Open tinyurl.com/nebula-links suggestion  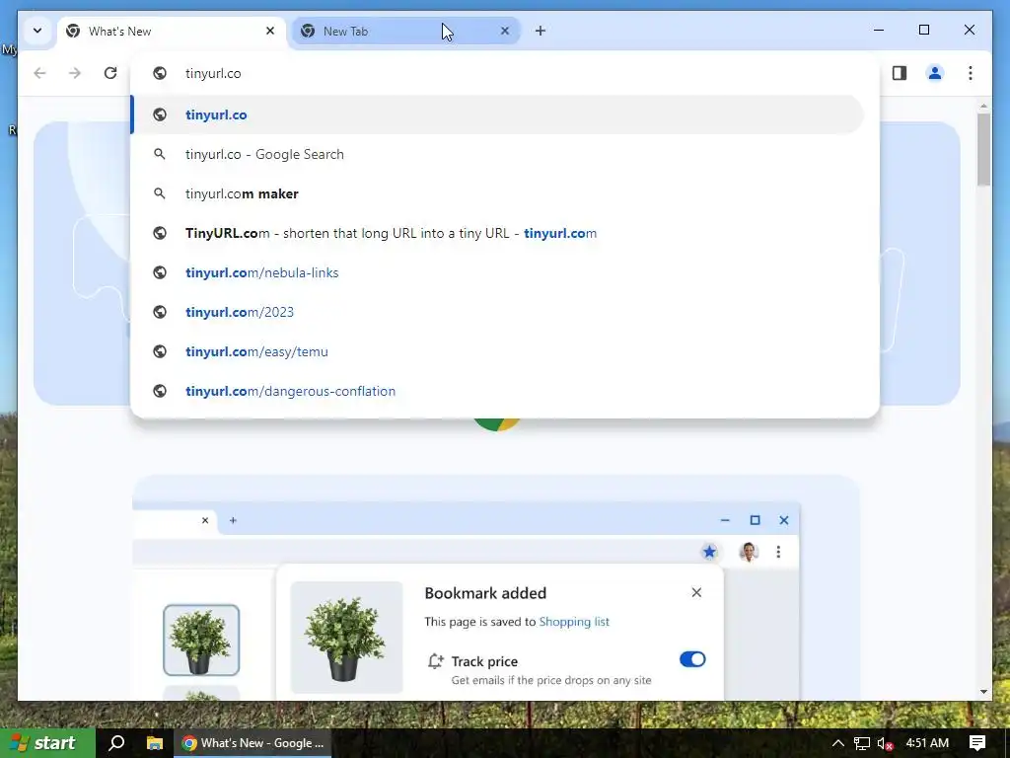click(x=497, y=272)
